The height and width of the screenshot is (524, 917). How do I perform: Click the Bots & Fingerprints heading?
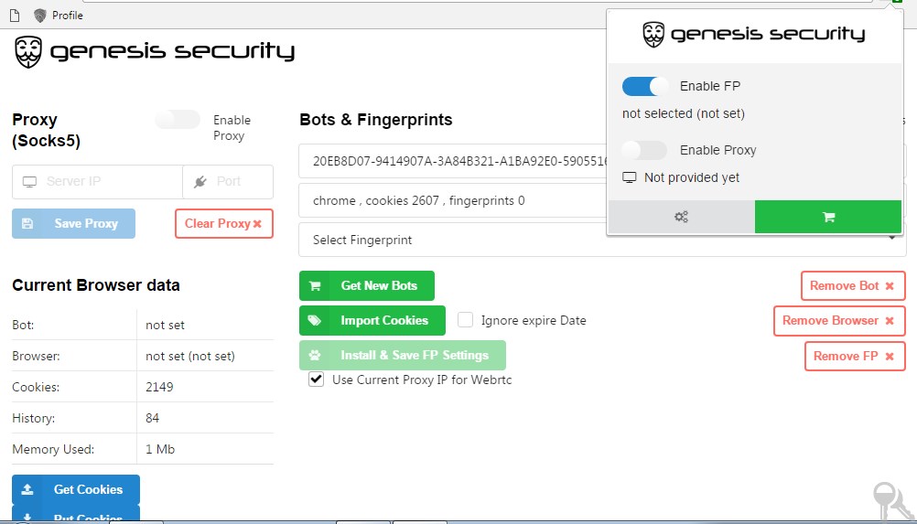point(376,120)
